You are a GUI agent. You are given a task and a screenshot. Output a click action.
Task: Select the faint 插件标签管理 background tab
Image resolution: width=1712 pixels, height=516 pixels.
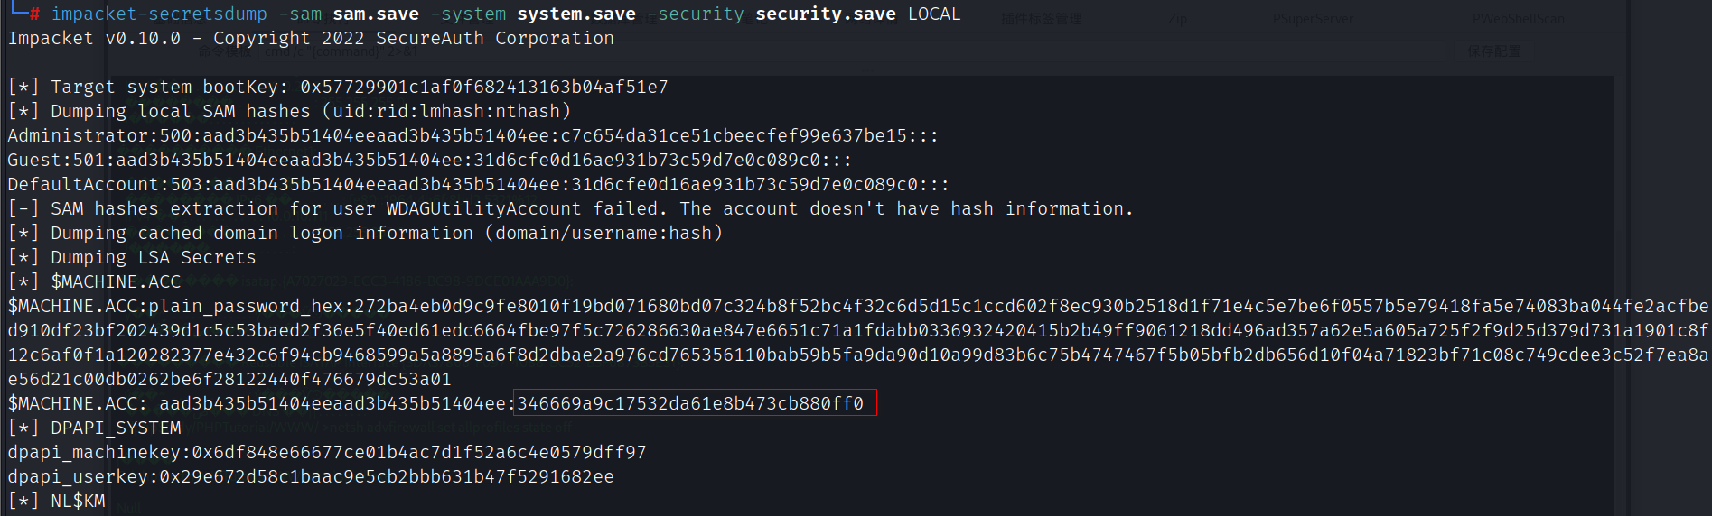tap(1042, 19)
